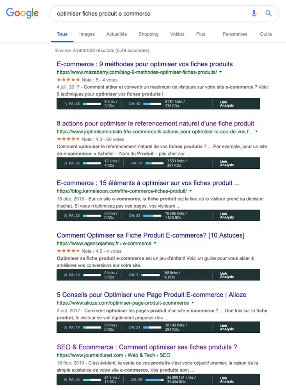
Task: Open the '5 Conseils pour Optimiser' Alioze result
Action: point(151,295)
